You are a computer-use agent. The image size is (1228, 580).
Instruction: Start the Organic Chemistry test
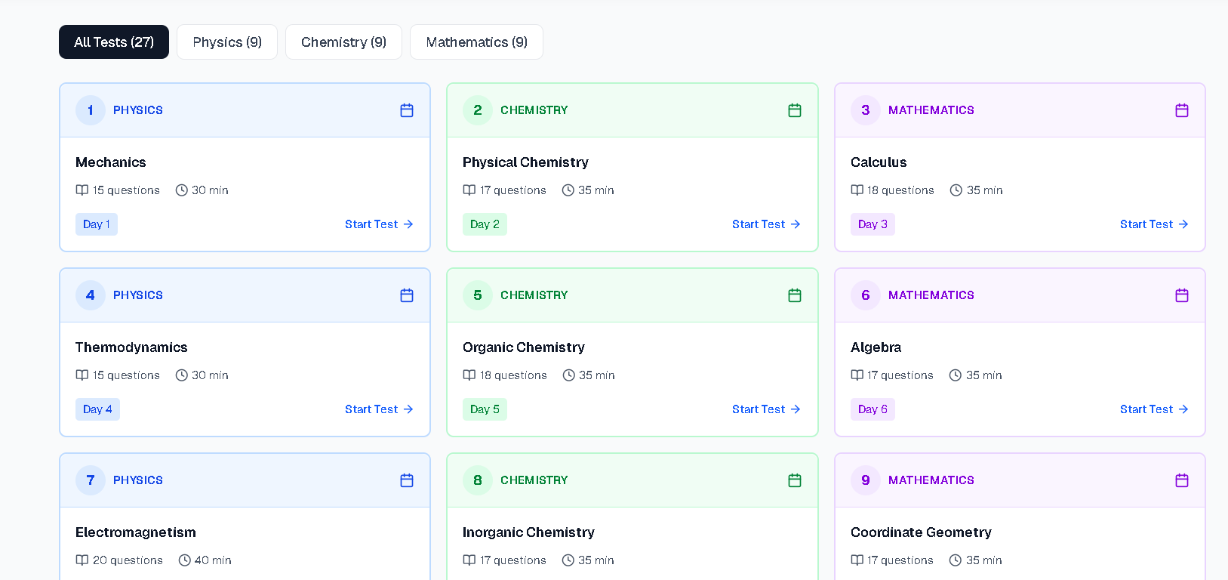point(766,409)
